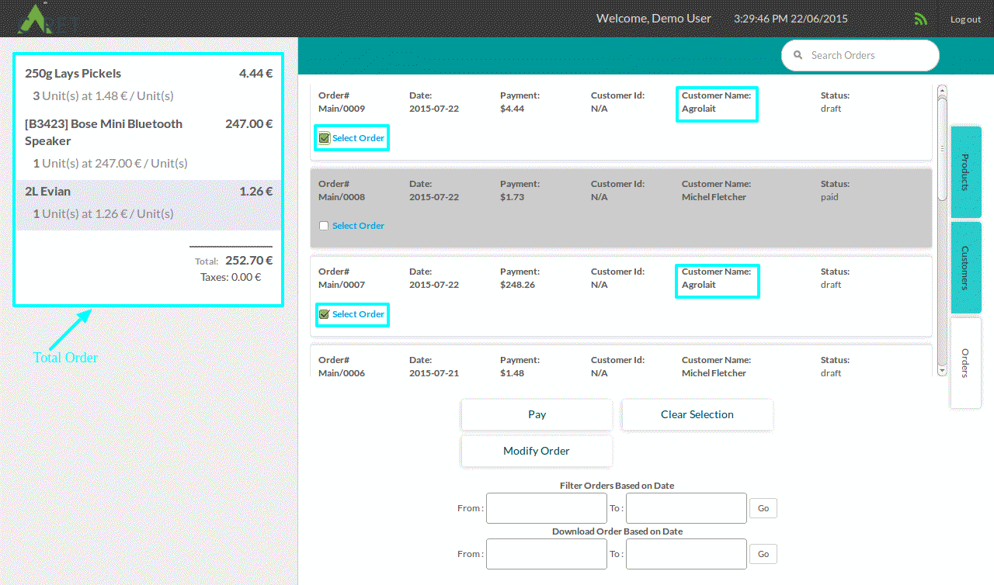Uncheck Select Order for order Main/0009

coord(324,137)
